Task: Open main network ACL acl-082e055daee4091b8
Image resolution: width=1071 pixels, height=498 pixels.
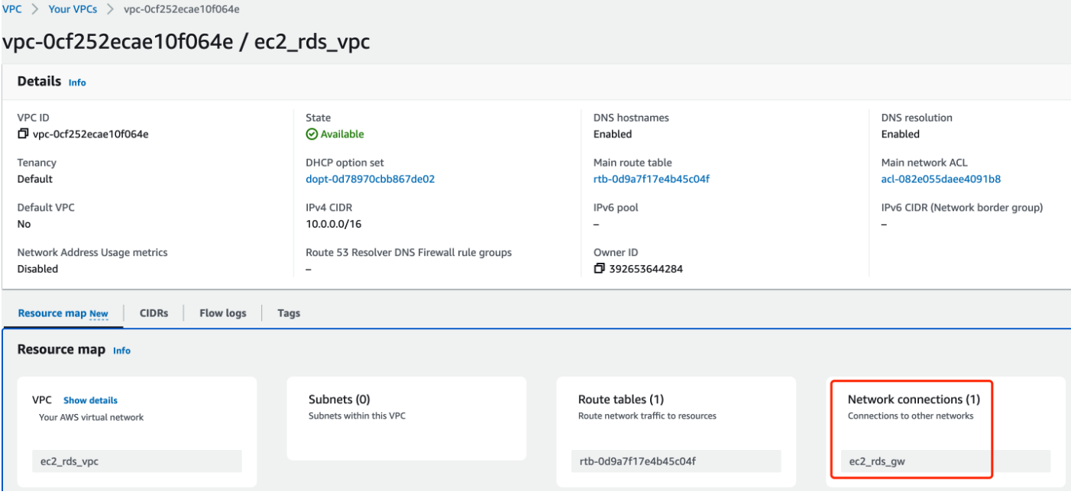Action: 940,179
